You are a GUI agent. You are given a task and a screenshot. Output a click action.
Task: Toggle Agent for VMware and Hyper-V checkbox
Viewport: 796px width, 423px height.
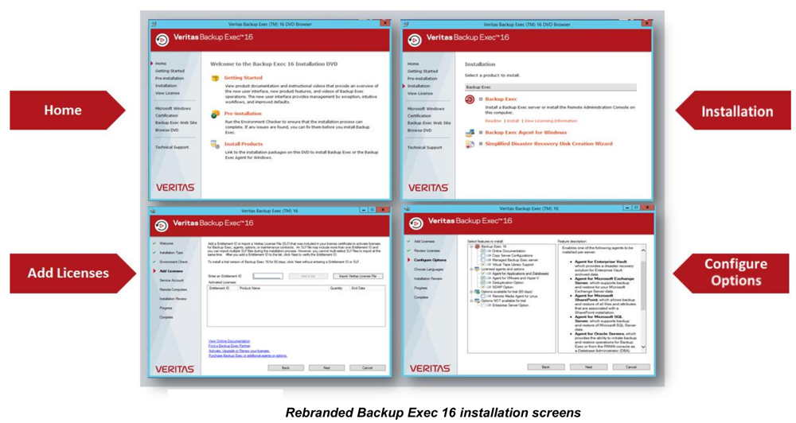[x=483, y=278]
